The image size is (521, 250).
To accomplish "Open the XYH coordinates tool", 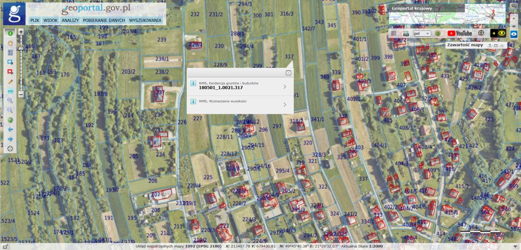I will 10,91.
